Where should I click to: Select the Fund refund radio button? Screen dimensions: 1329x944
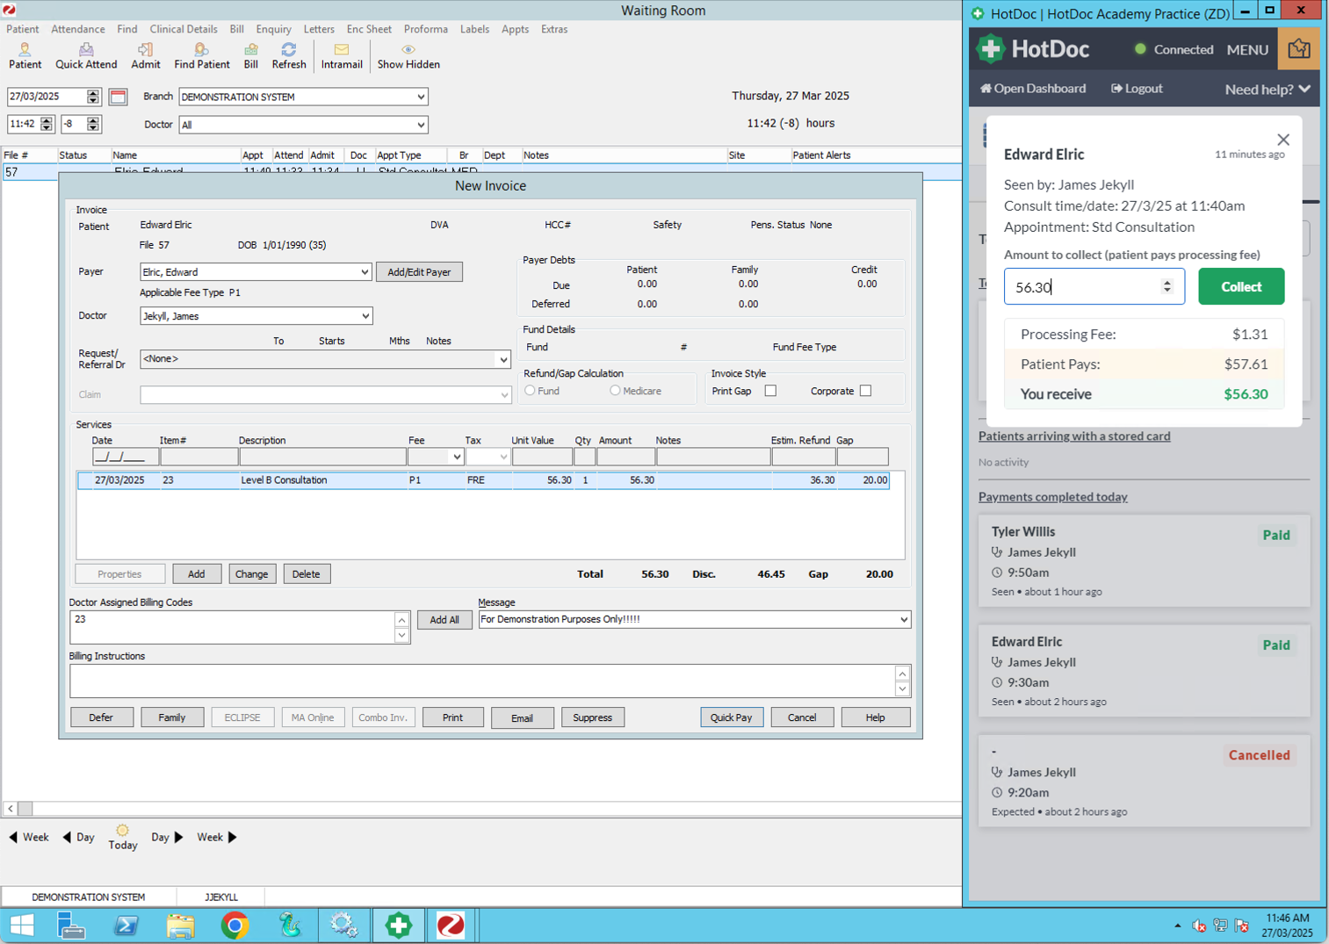tap(530, 391)
